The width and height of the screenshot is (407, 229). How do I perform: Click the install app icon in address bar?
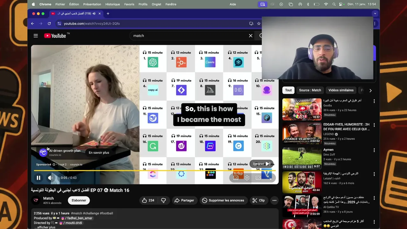[x=251, y=24]
